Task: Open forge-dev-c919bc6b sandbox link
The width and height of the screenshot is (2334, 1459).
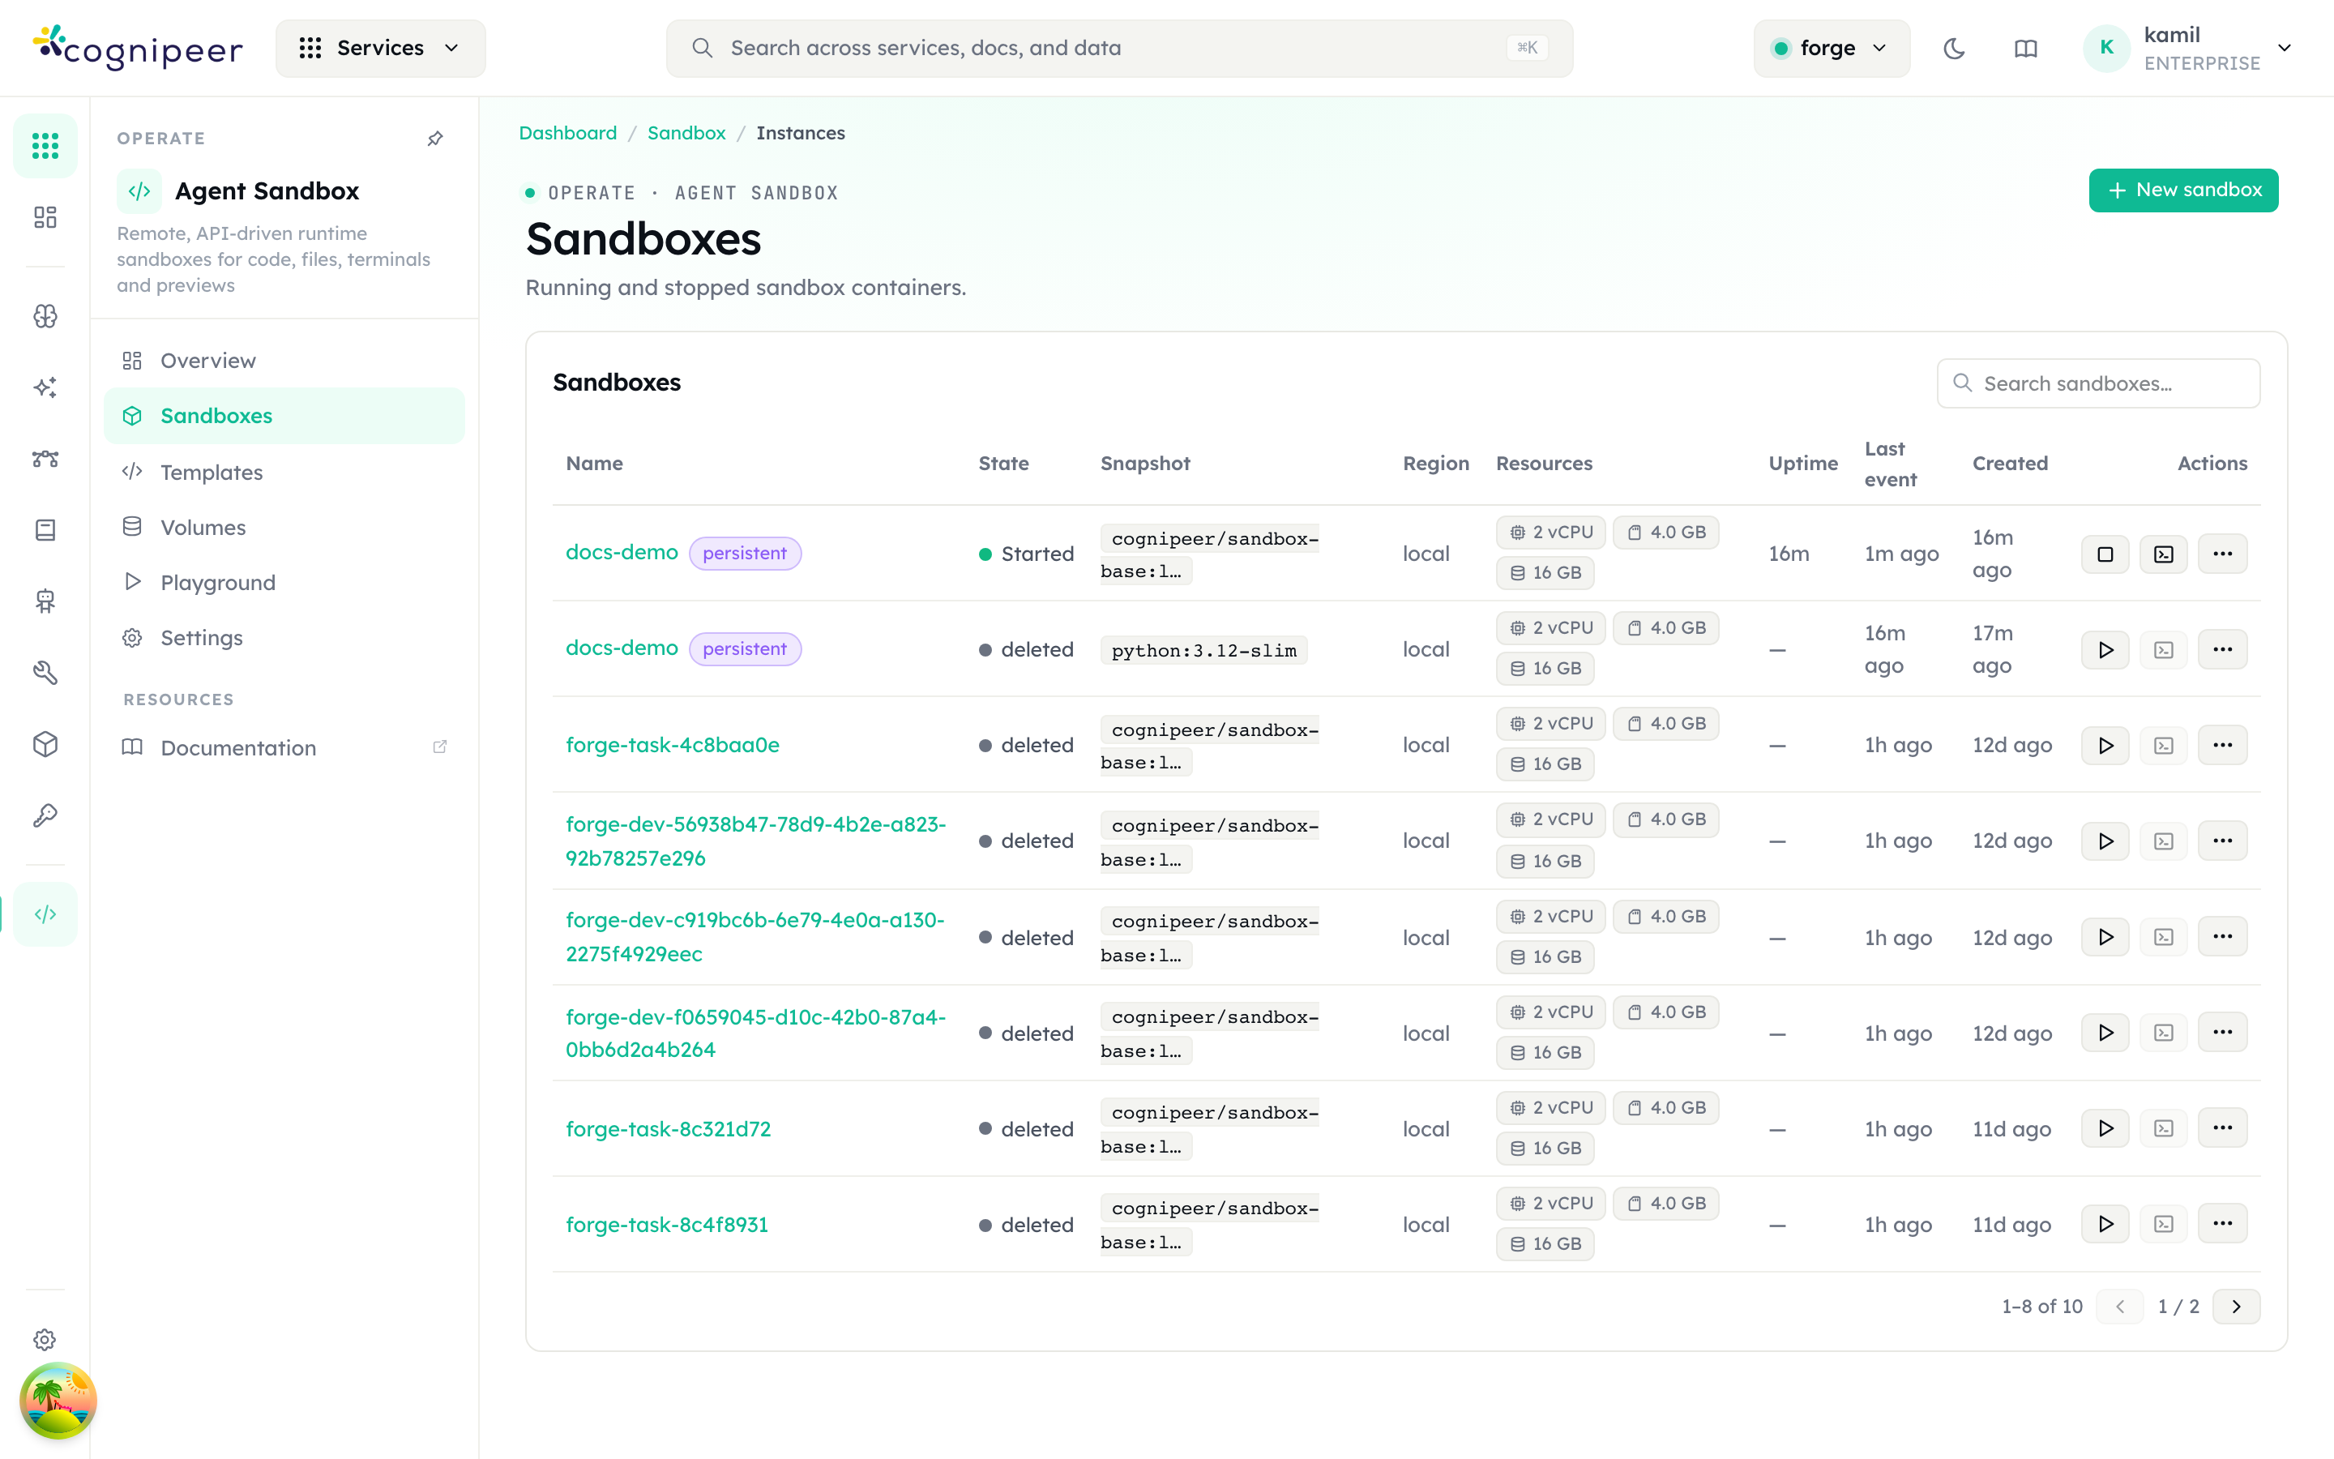Action: [755, 937]
